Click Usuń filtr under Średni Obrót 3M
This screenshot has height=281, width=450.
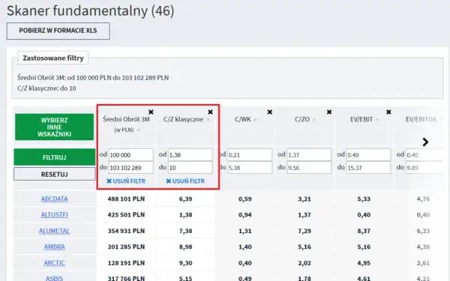click(126, 181)
